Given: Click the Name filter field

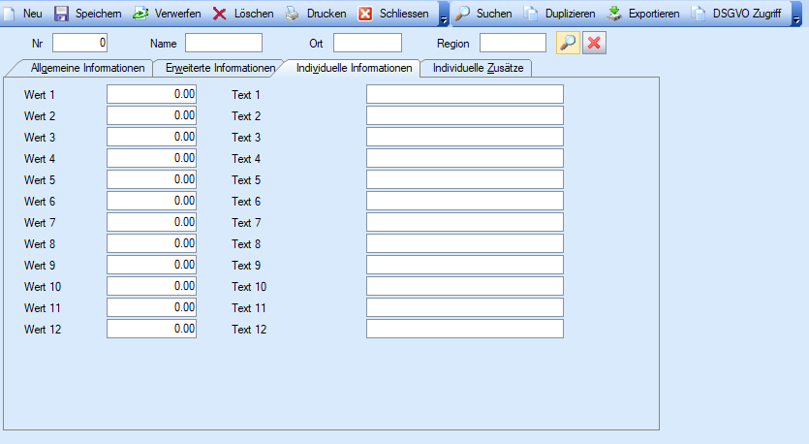Looking at the screenshot, I should coord(224,43).
